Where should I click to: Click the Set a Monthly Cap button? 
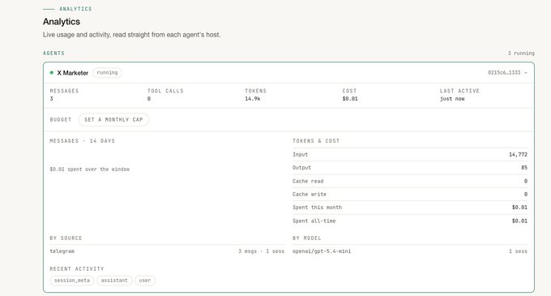tap(113, 119)
